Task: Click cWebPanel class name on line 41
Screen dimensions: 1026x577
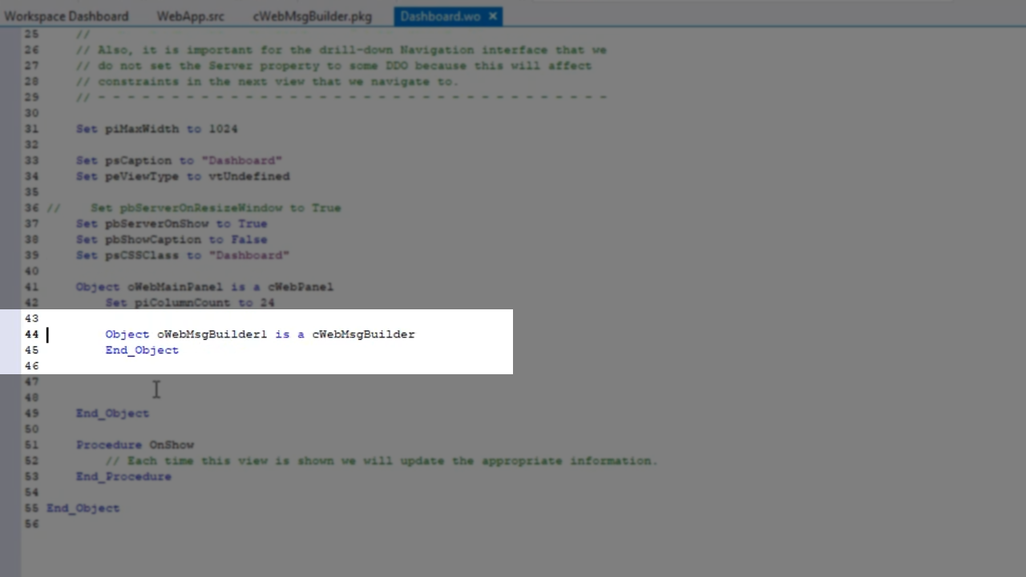Action: coord(300,287)
